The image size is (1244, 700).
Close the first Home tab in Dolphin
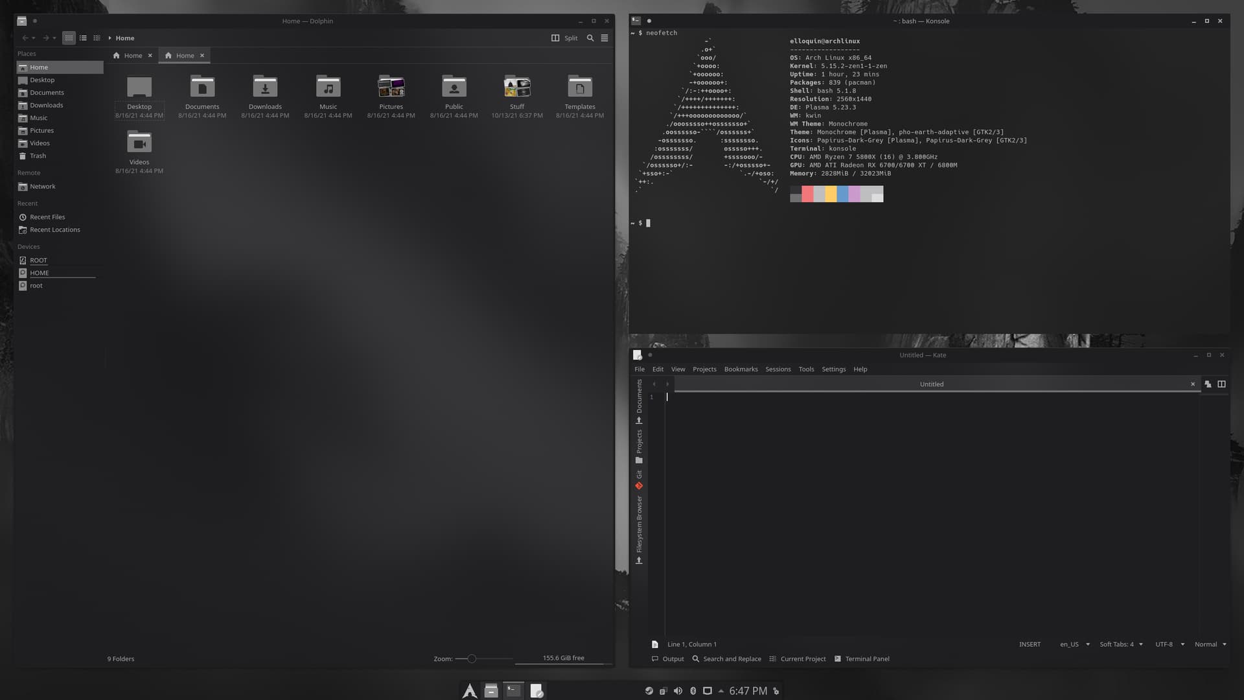pyautogui.click(x=150, y=56)
